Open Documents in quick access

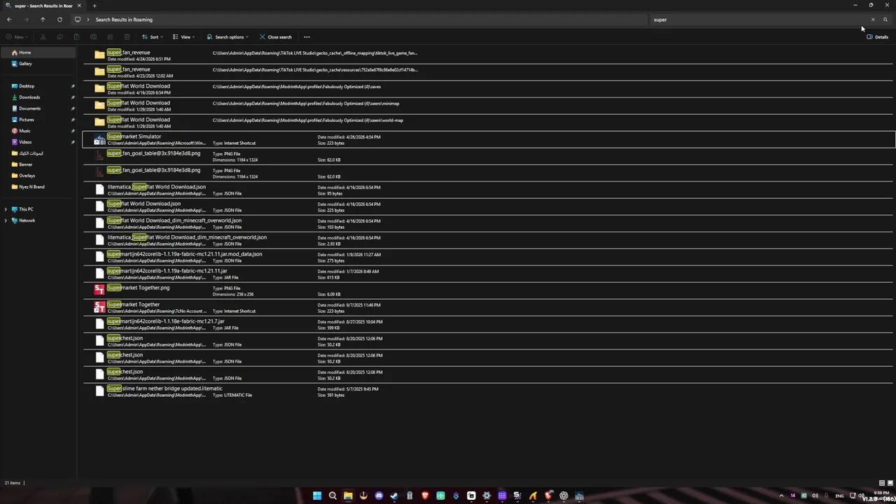coord(38,108)
